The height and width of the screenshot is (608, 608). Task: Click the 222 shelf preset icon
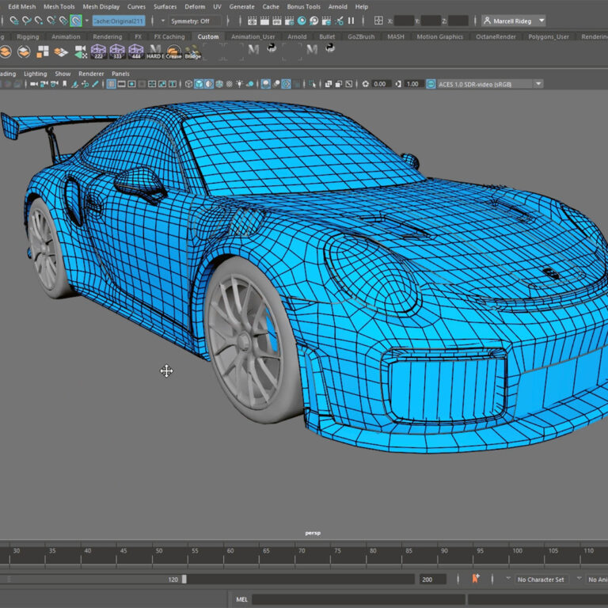99,51
